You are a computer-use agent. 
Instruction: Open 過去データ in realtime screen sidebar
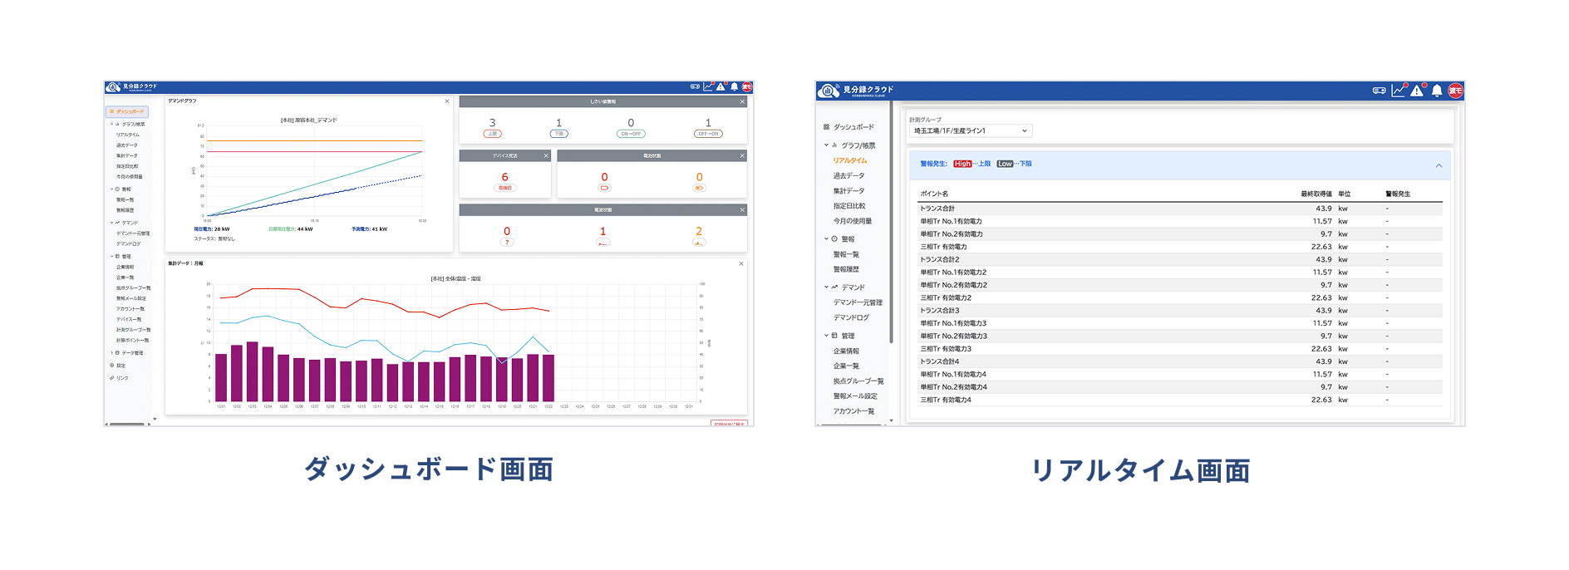[x=849, y=176]
